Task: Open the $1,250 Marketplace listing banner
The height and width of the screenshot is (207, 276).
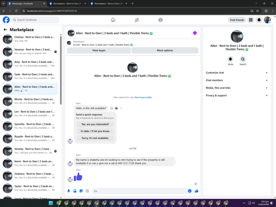Action: (132, 43)
